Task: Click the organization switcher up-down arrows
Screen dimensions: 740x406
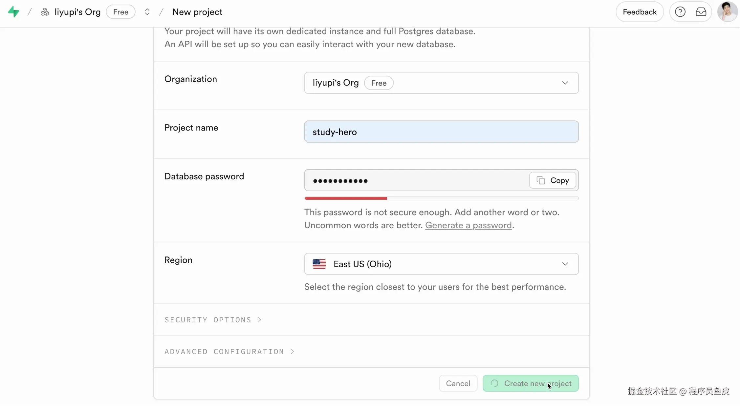Action: 147,12
